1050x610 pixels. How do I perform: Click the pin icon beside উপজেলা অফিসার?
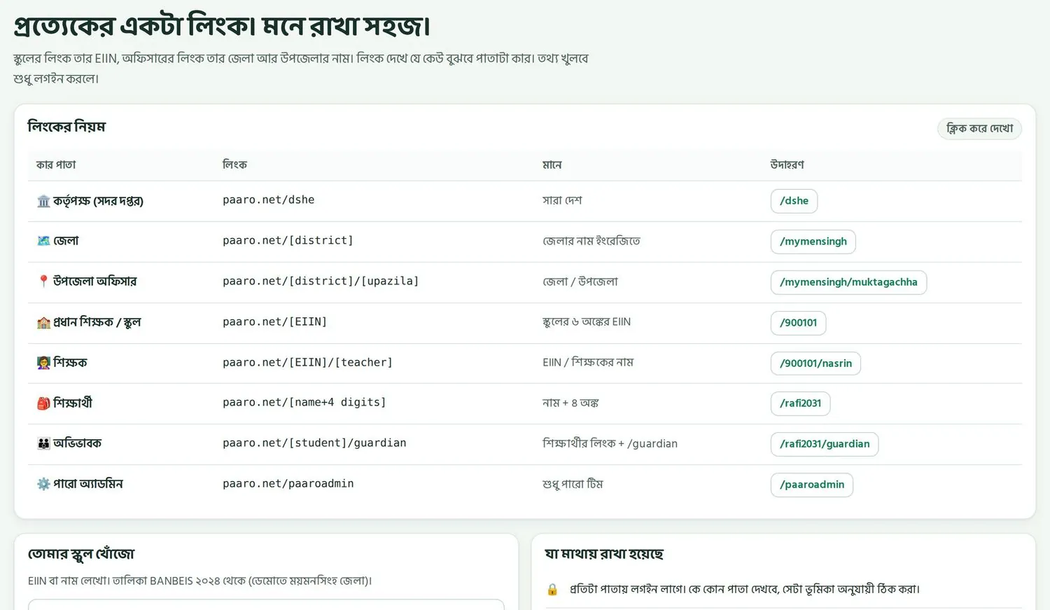(x=43, y=282)
